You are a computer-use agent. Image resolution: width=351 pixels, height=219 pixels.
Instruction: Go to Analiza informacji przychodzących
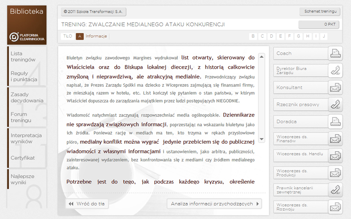point(215,204)
